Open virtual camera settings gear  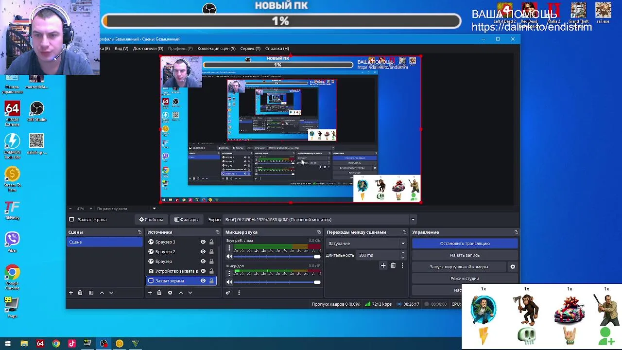click(x=513, y=267)
